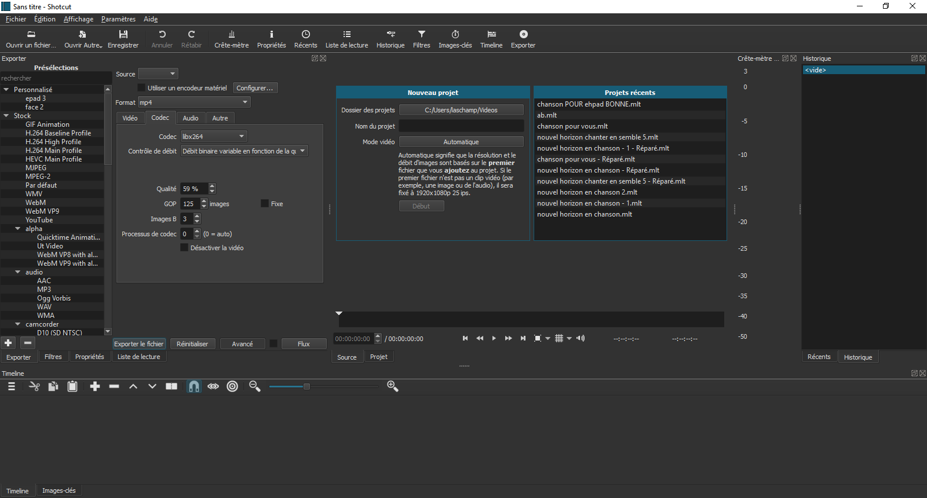Toggle the checkbox beside the Flux button

(x=273, y=343)
